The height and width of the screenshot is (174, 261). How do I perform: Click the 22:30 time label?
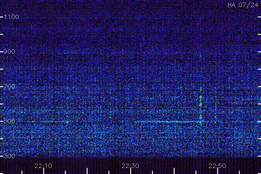coord(130,166)
